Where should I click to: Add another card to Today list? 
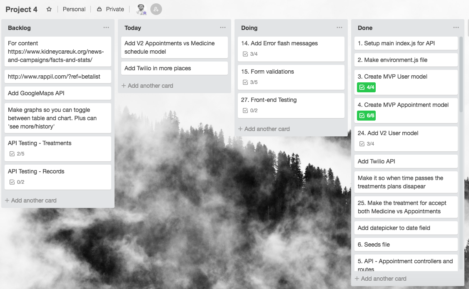click(147, 86)
